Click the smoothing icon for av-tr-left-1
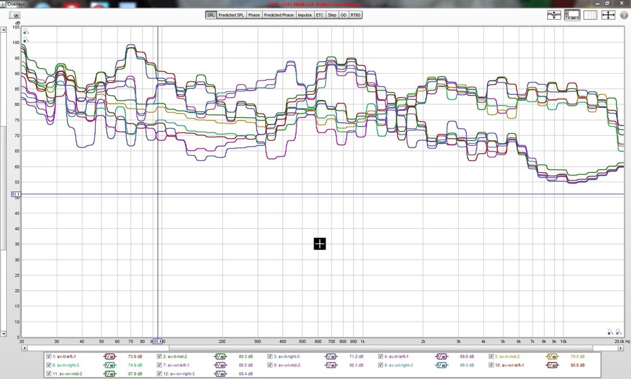This screenshot has height=379, width=631. [442, 356]
